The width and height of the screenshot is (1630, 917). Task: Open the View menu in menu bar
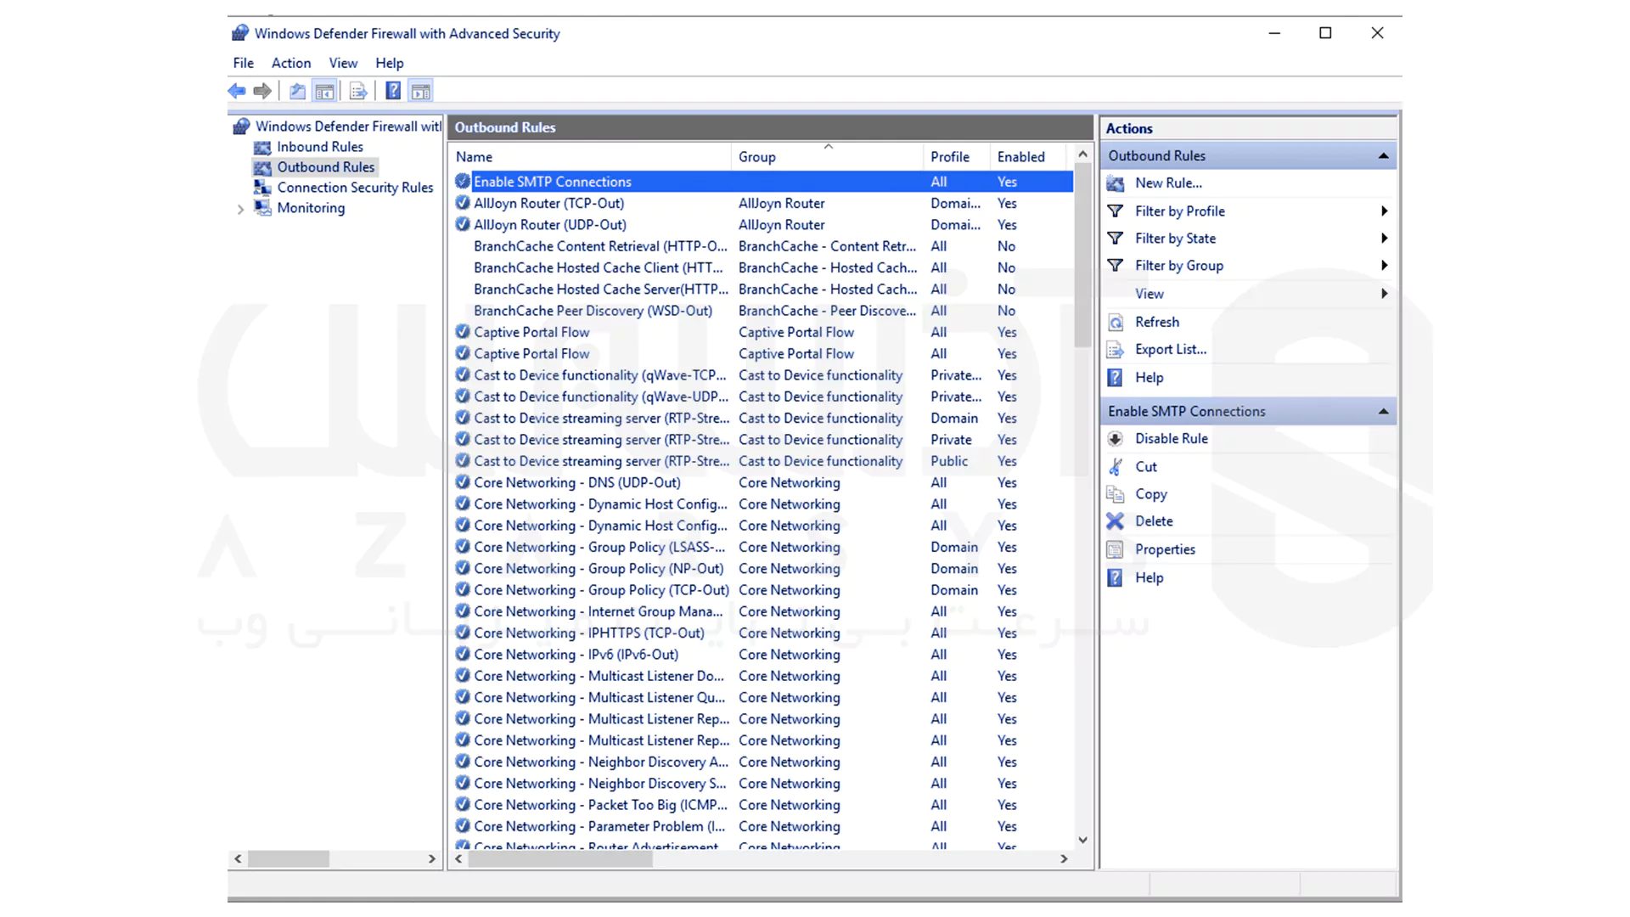(343, 63)
